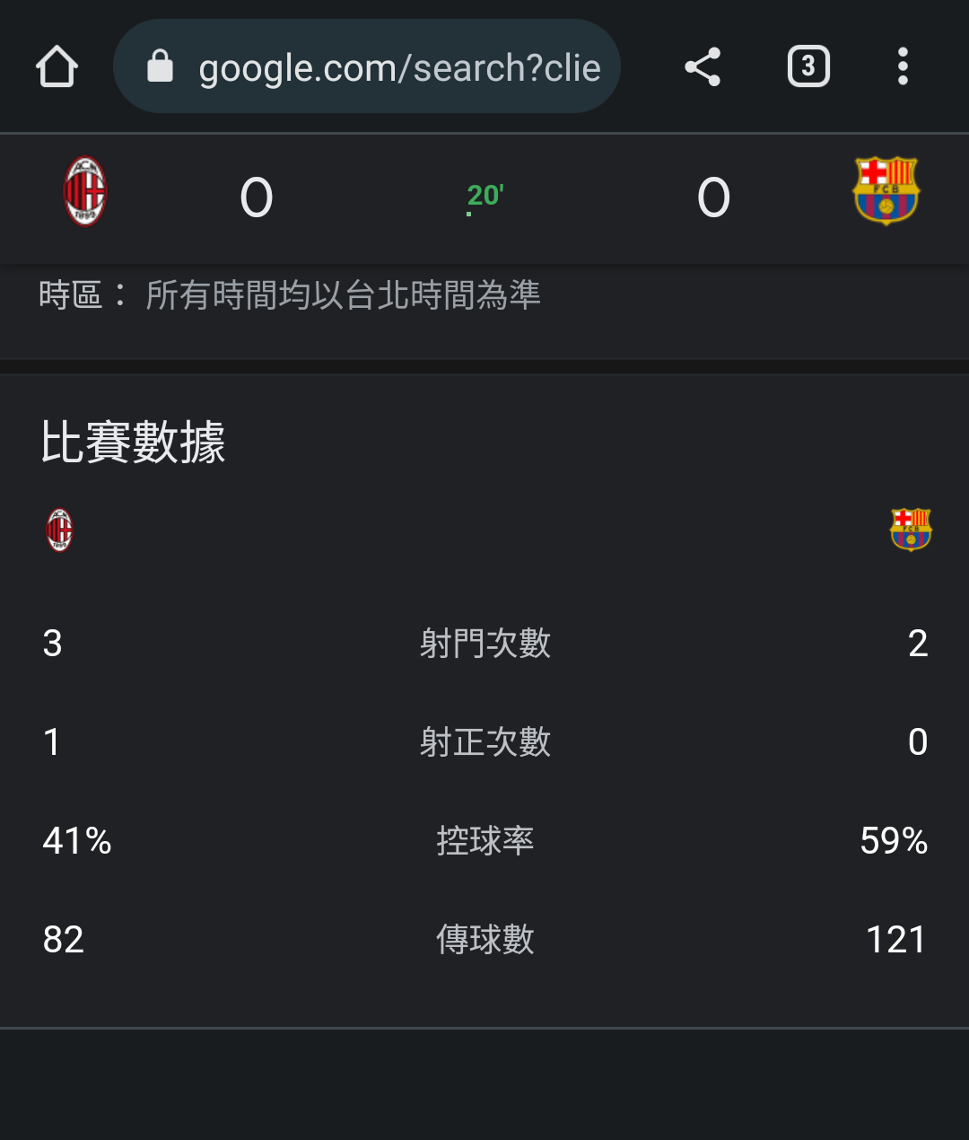The width and height of the screenshot is (969, 1140).
Task: Tap the small Barcelona logo in stats
Action: (911, 529)
